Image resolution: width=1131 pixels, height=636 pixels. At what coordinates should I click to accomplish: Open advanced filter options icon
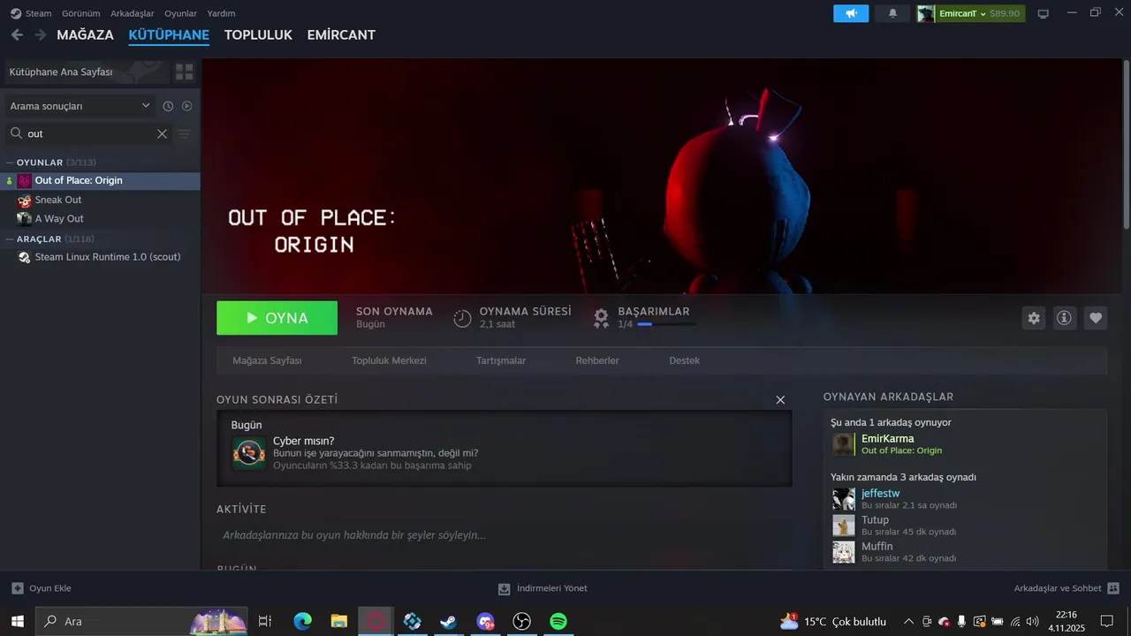(184, 133)
